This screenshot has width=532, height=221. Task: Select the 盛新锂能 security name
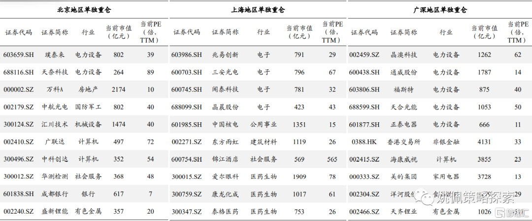54,212
